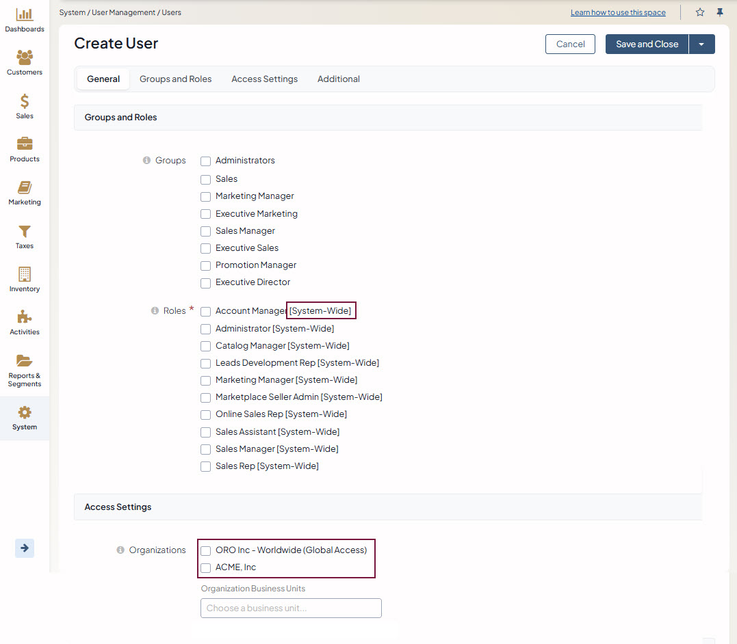
Task: Click the Sales dollar icon
Action: (x=25, y=102)
